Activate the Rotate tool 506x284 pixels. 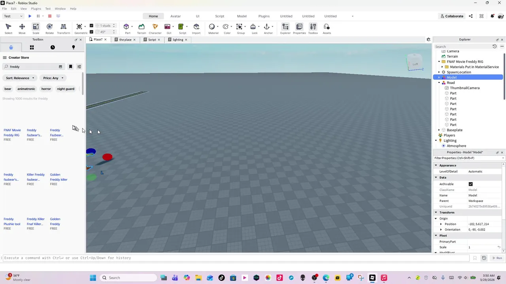point(49,28)
